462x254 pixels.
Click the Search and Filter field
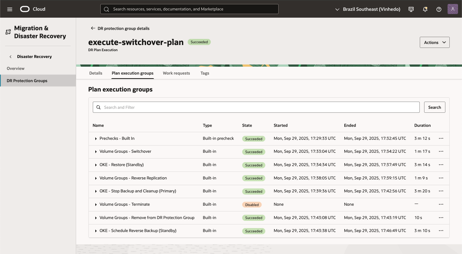tap(256, 107)
